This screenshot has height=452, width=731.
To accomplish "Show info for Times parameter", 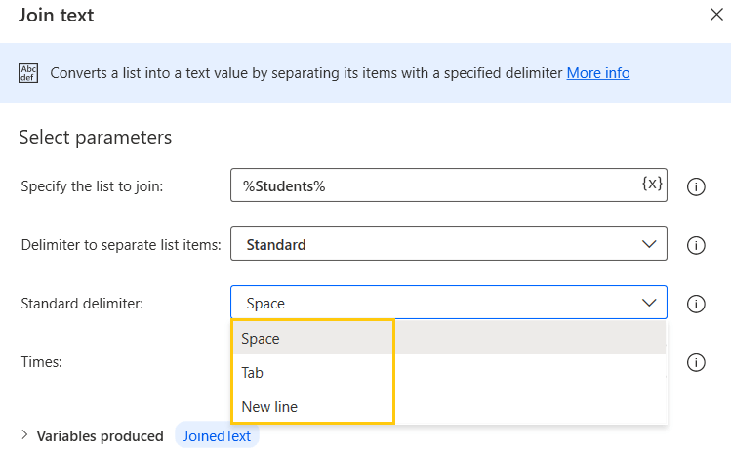I will (696, 362).
